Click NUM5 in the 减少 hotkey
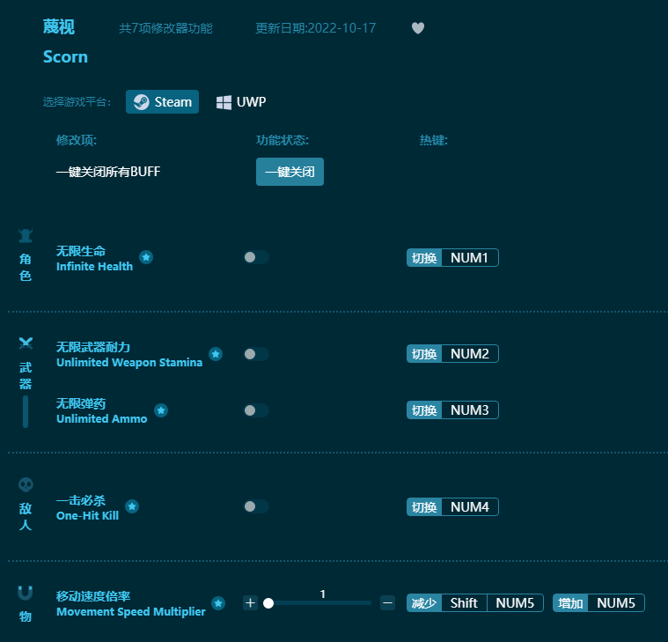Screen dimensions: 668x642 tap(515, 602)
